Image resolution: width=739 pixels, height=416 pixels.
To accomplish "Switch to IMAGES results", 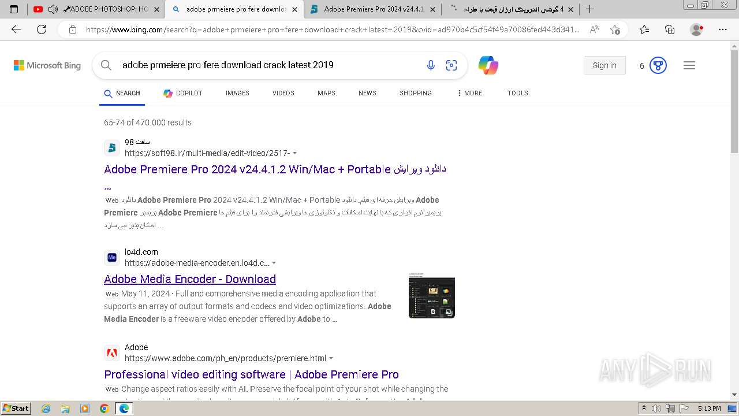I will [x=237, y=93].
